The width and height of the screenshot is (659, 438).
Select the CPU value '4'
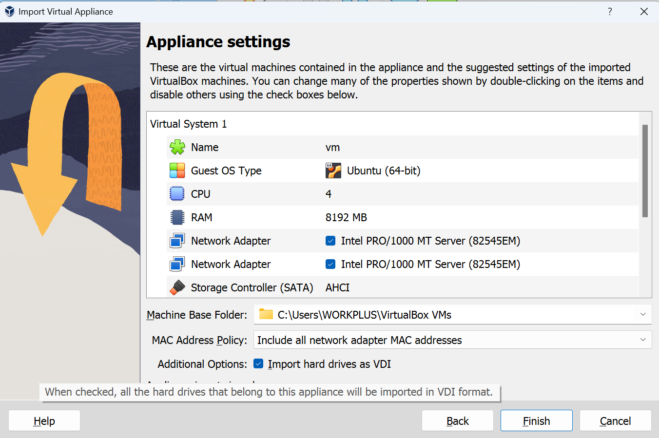[x=329, y=194]
